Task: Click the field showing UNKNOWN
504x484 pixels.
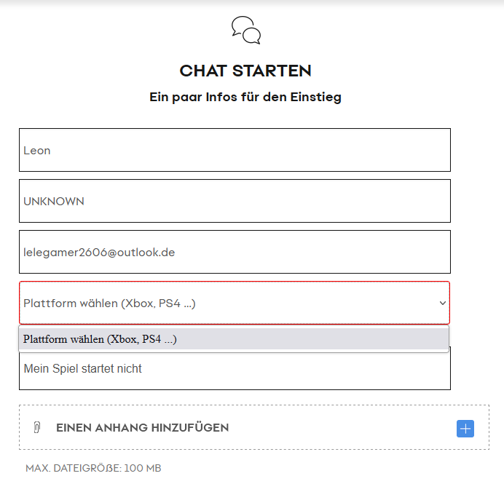Action: pos(235,201)
